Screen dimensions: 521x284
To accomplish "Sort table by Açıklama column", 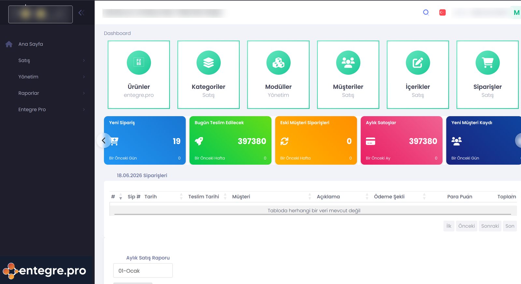I will (343, 196).
